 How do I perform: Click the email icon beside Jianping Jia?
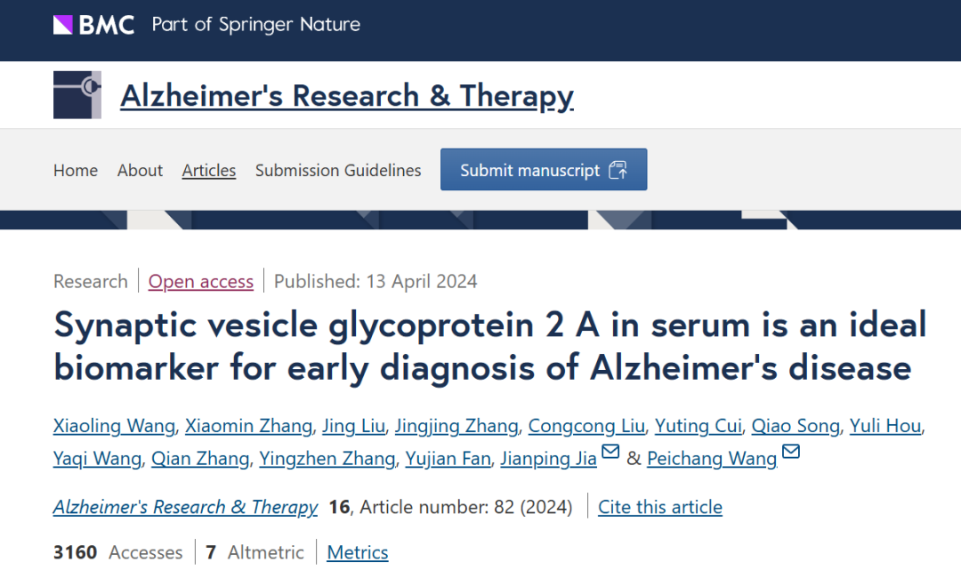[x=610, y=453]
